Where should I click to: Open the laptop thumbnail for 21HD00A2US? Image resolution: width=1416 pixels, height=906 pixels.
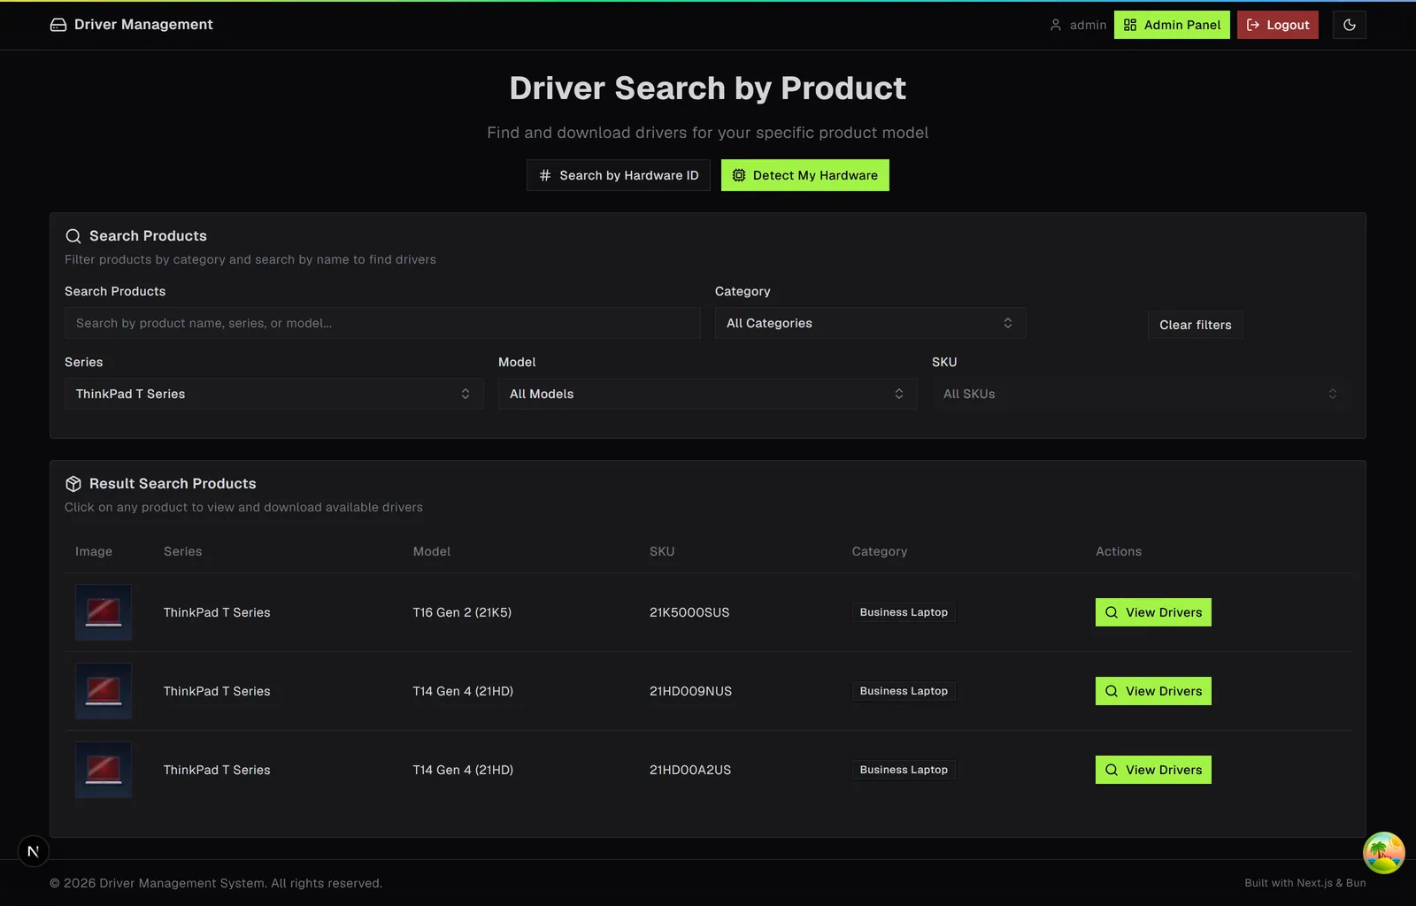(x=104, y=770)
